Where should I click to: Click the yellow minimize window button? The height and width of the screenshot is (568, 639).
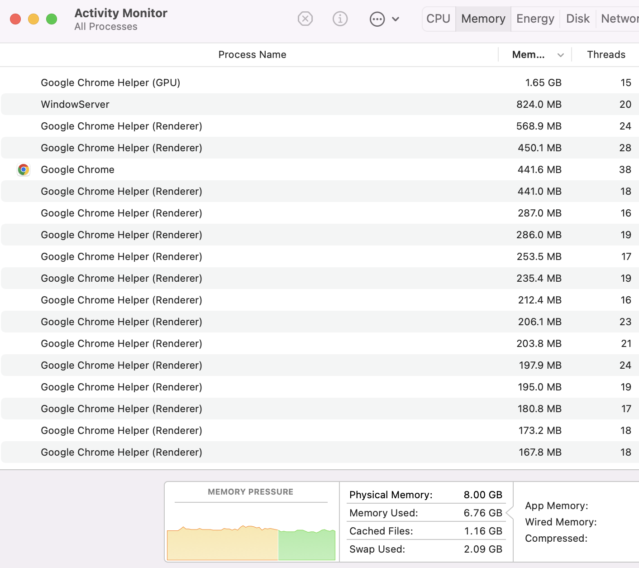(33, 19)
